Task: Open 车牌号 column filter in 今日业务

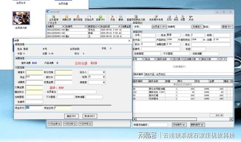Action: (x=86, y=26)
